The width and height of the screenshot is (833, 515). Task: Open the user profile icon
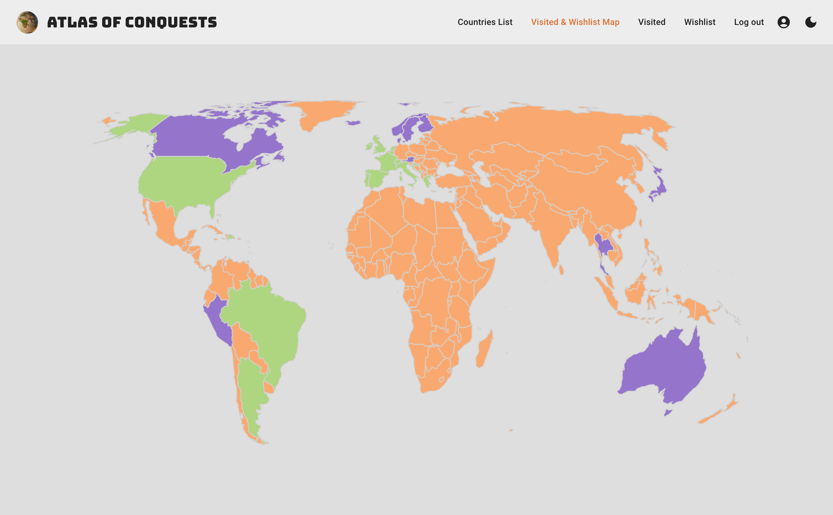(x=783, y=22)
